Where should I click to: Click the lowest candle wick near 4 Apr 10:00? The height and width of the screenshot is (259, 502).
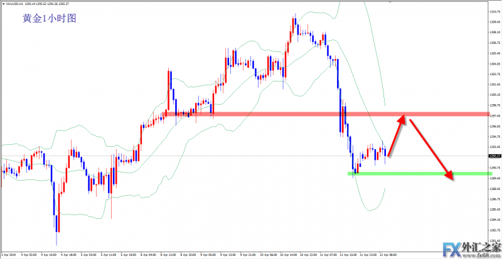pyautogui.click(x=56, y=241)
